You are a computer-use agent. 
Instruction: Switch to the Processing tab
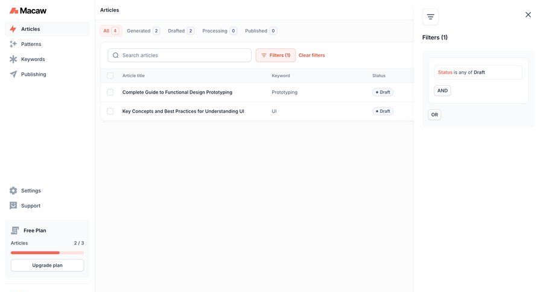(220, 31)
